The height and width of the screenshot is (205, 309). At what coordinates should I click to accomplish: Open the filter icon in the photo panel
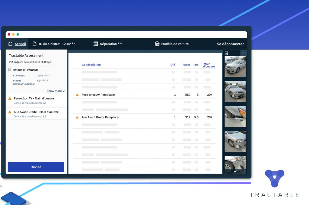click(x=244, y=53)
